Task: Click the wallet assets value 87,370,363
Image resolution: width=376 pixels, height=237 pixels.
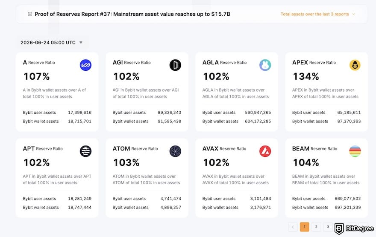Action: 349,121
